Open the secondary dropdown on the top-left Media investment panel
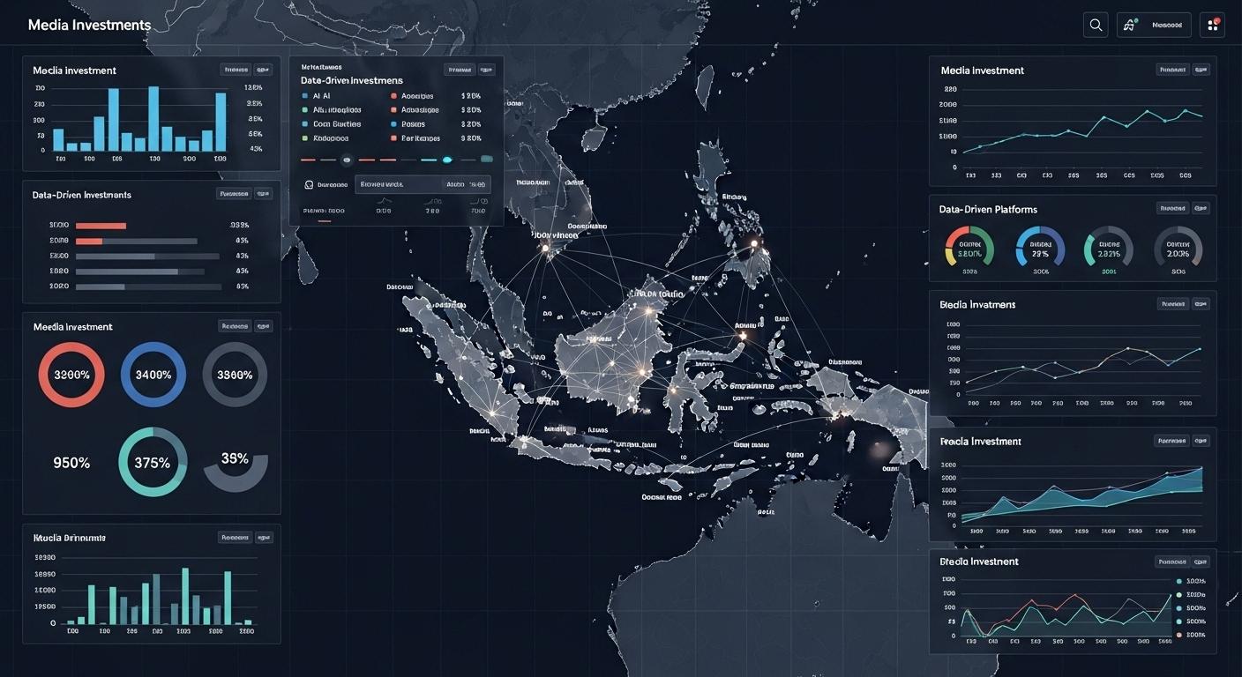Viewport: 1242px width, 677px height. pos(262,69)
